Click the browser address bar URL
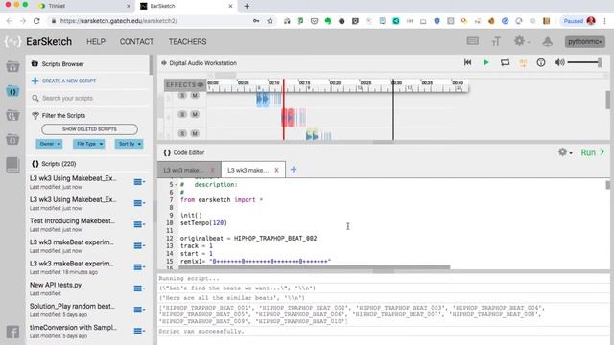 [119, 21]
